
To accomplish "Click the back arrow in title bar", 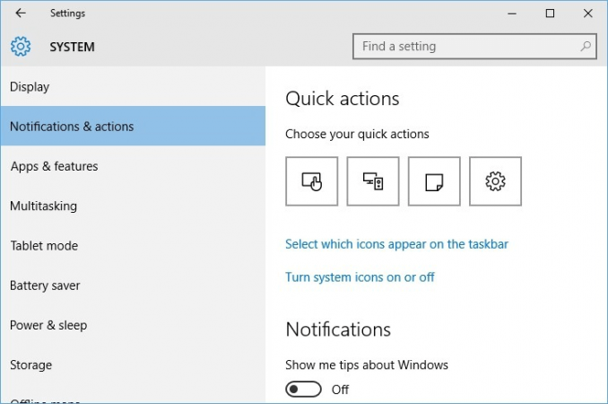I will (x=21, y=13).
